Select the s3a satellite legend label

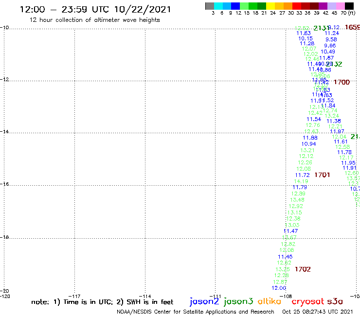(x=335, y=301)
